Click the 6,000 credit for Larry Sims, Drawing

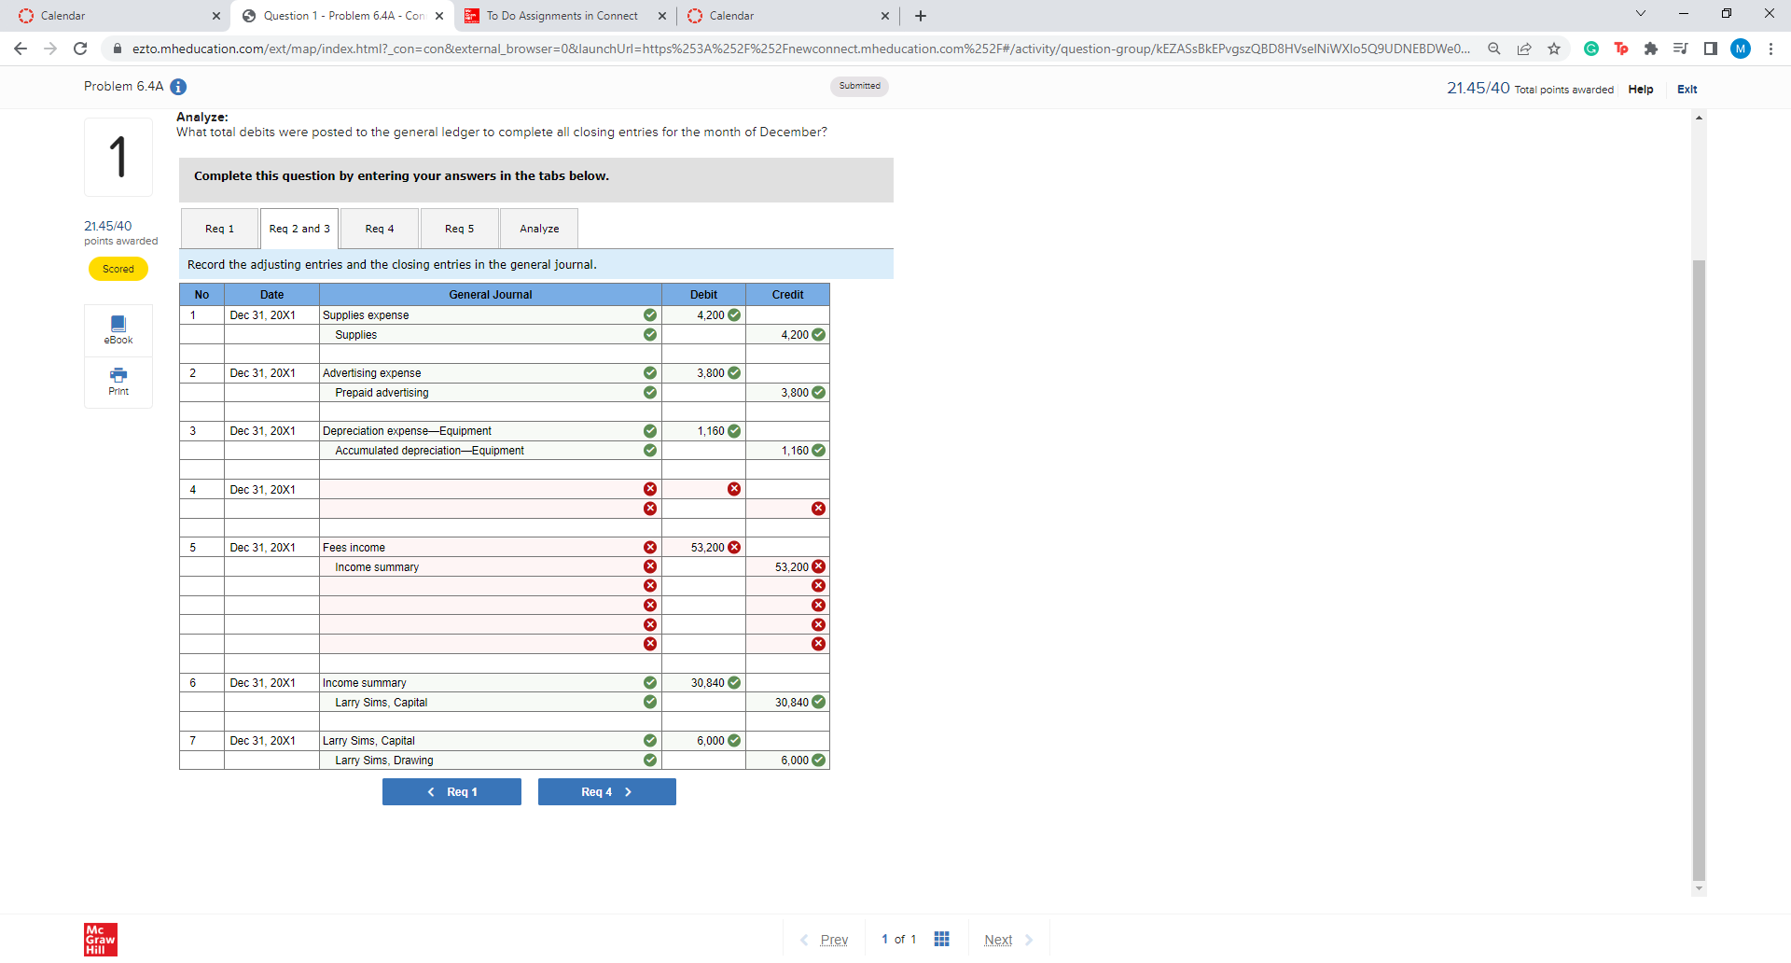(787, 761)
